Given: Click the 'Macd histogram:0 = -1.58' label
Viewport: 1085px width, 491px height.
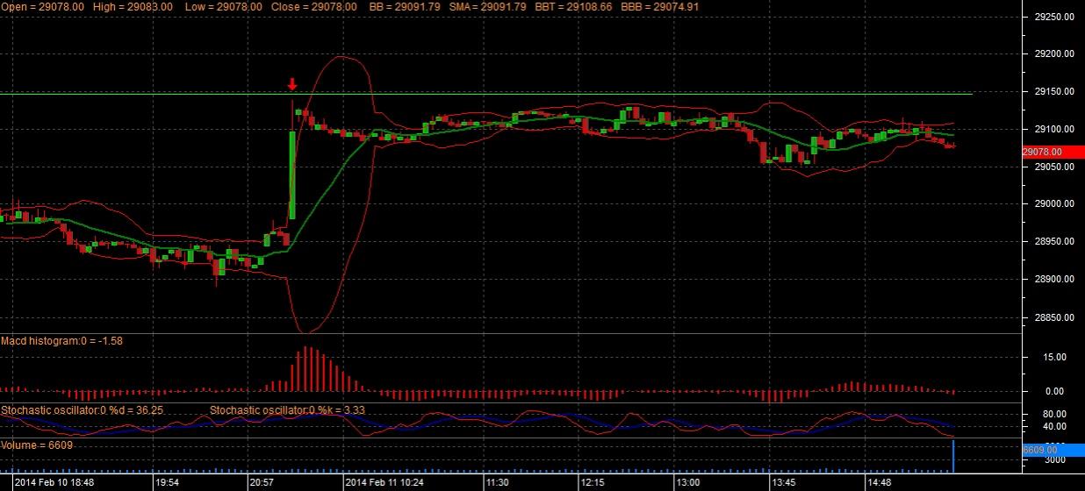Looking at the screenshot, I should coord(62,340).
